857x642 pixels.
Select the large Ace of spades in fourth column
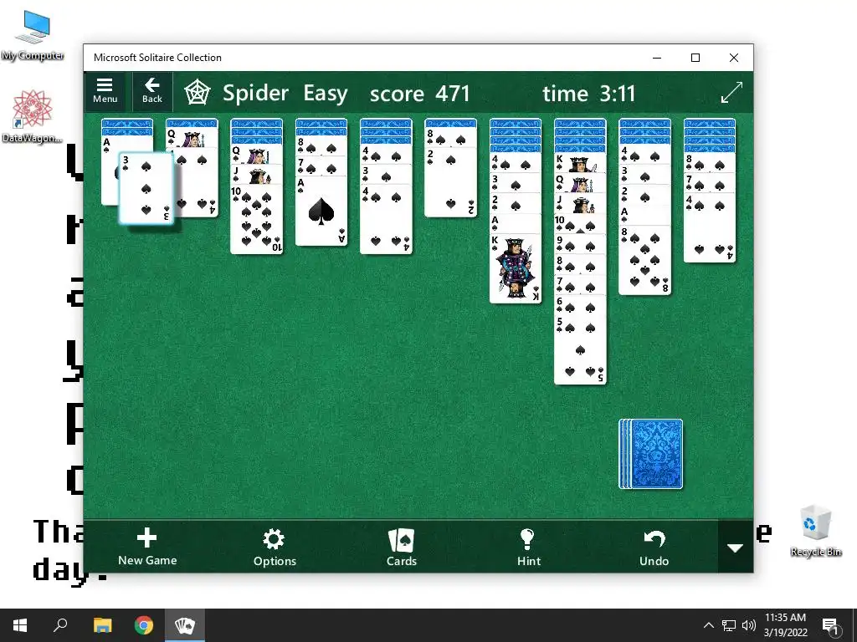[321, 211]
